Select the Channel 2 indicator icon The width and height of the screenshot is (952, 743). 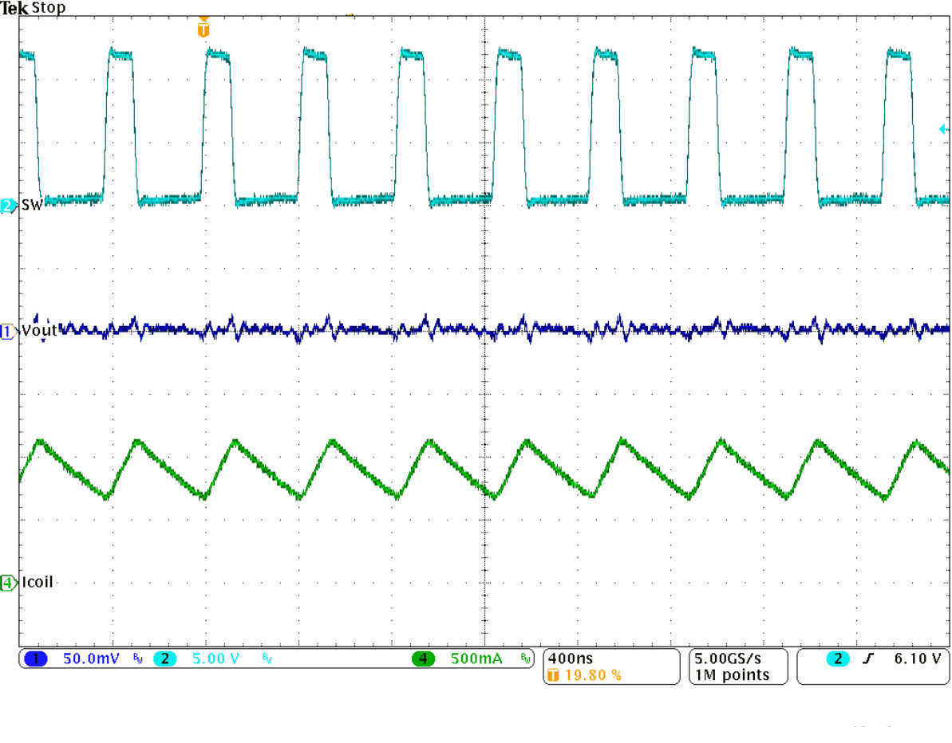point(164,659)
